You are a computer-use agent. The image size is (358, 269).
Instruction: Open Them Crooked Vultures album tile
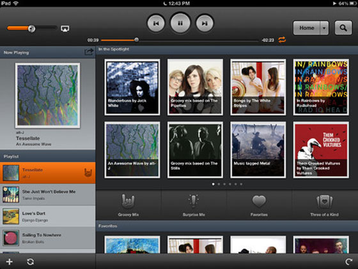pos(321,150)
